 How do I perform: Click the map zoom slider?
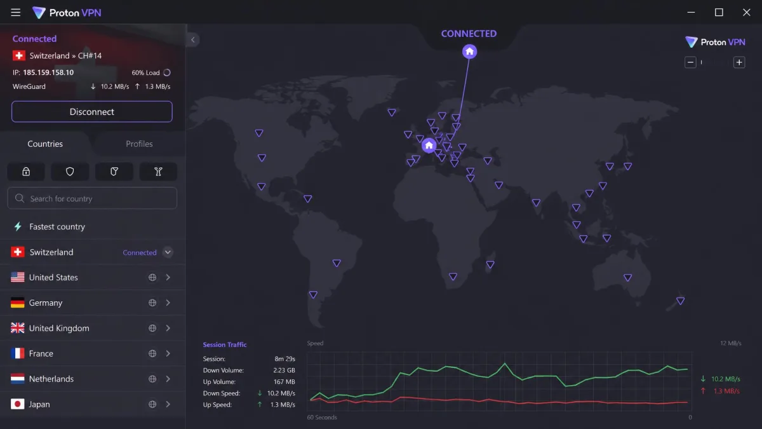click(715, 62)
